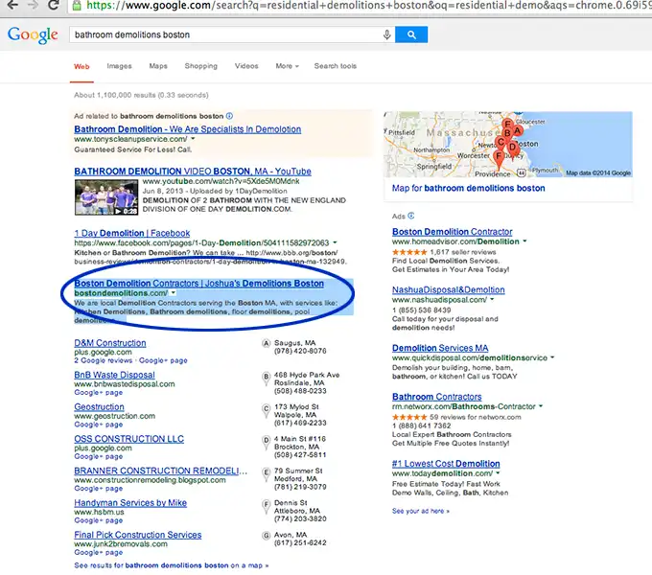Click map marker E for Branner Construction
652x575 pixels.
(266, 474)
